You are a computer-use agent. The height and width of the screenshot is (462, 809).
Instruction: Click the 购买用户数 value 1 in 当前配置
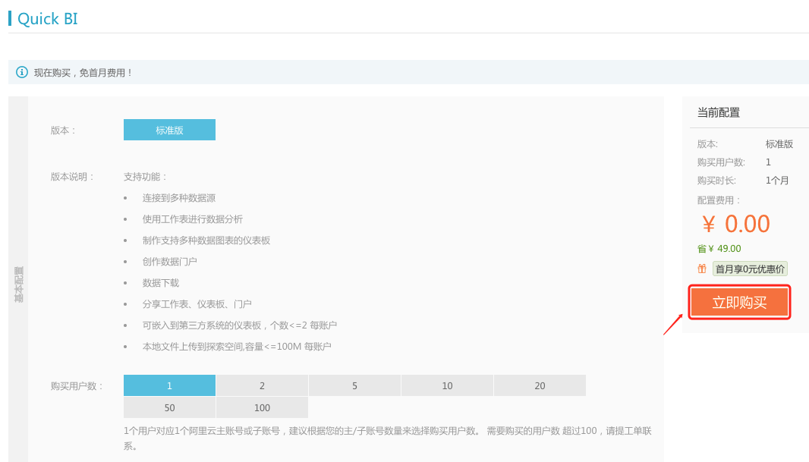click(x=768, y=162)
